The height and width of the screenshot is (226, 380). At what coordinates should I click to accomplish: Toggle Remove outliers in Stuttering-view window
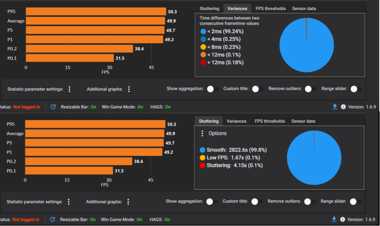point(310,202)
